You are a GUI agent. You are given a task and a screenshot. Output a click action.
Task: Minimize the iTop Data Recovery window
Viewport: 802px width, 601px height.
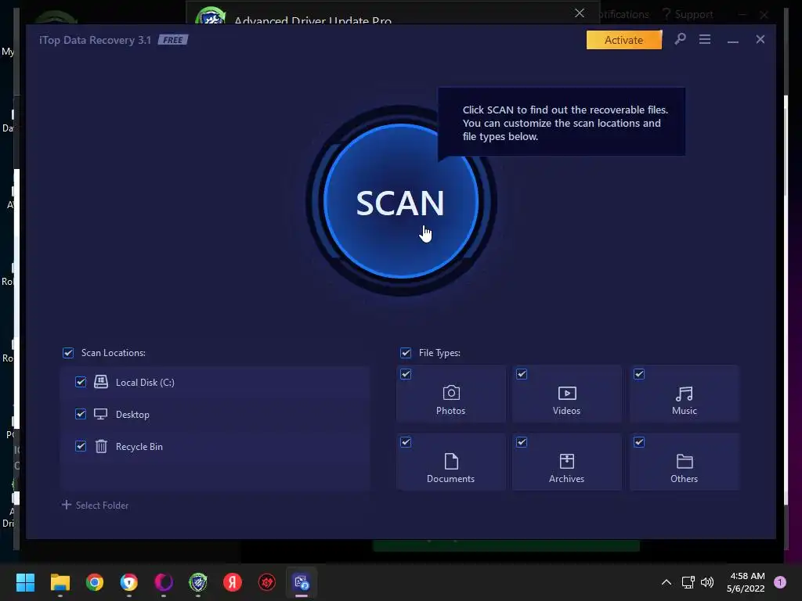tap(732, 40)
